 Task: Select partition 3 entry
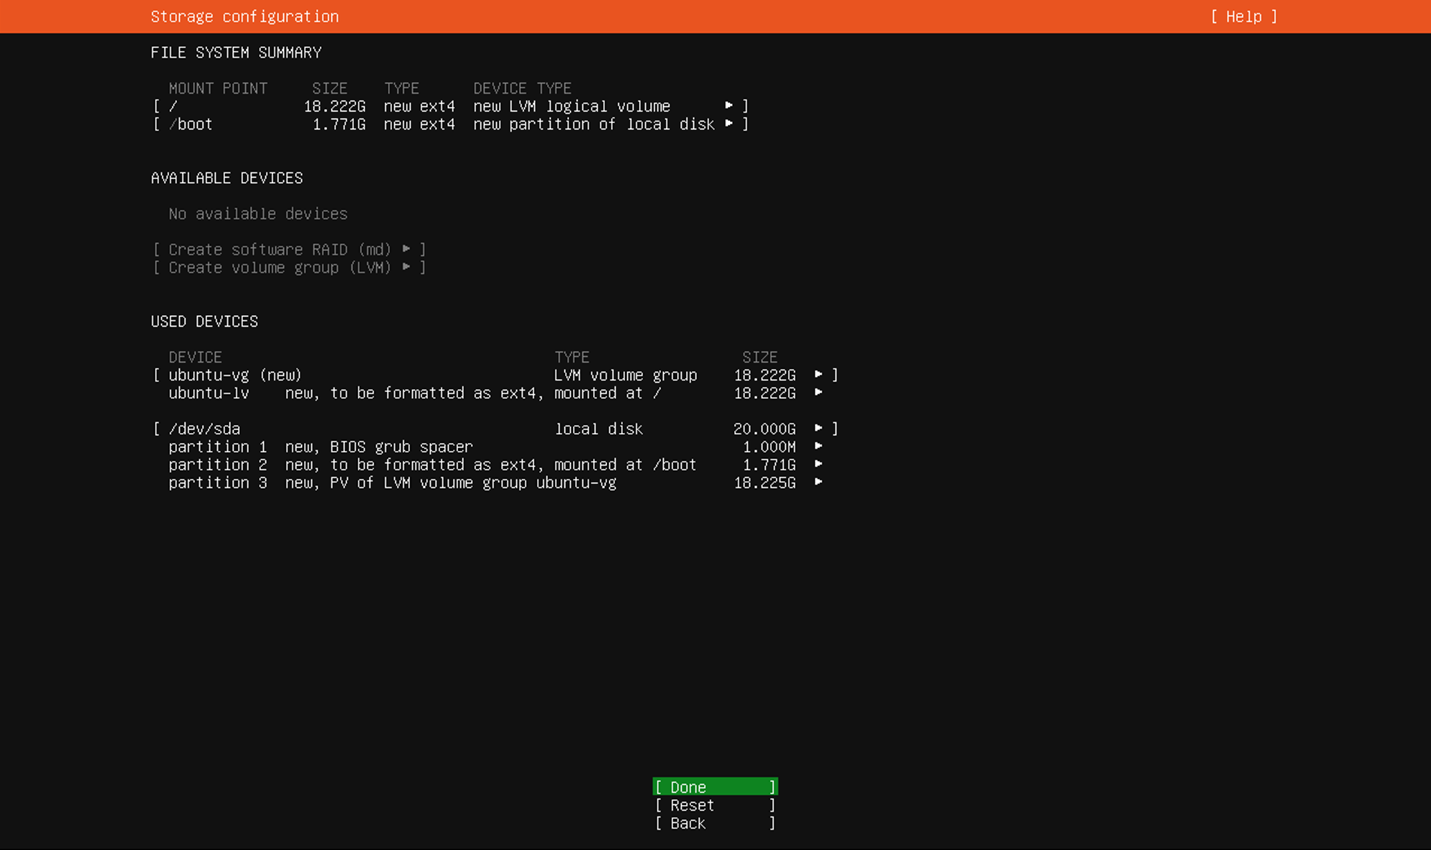coord(218,482)
